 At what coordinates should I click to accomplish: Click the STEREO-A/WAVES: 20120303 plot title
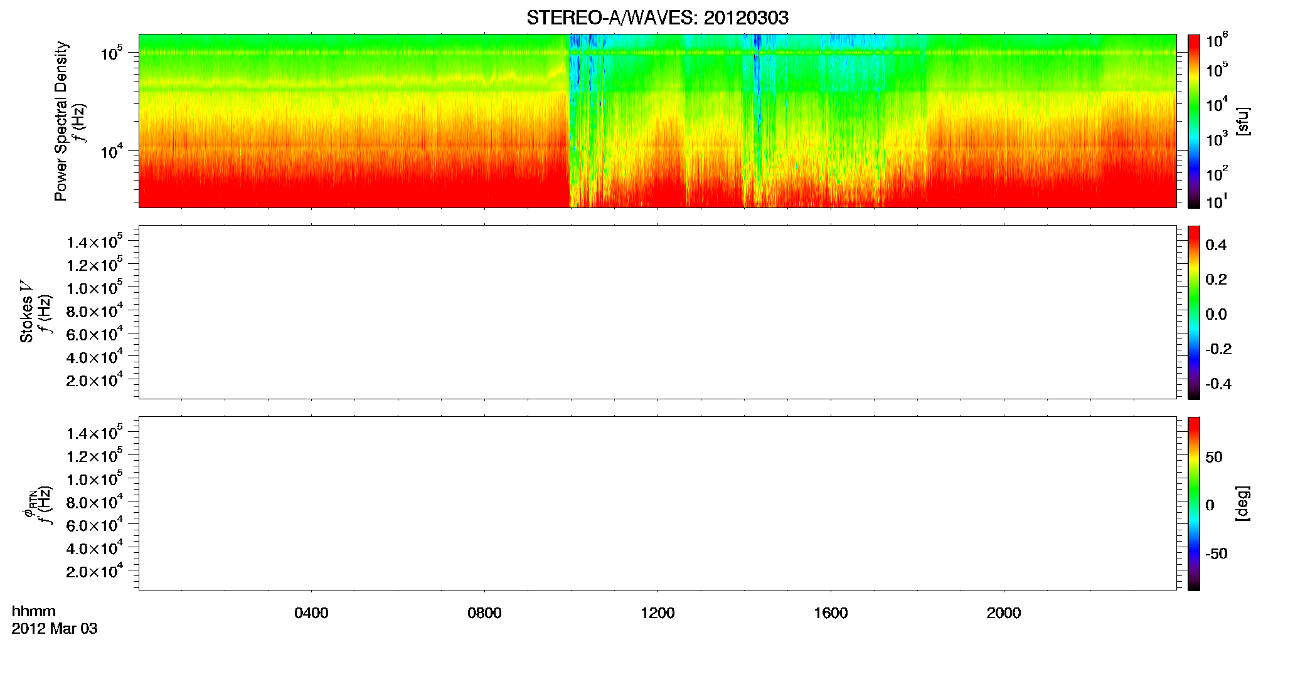(x=657, y=18)
